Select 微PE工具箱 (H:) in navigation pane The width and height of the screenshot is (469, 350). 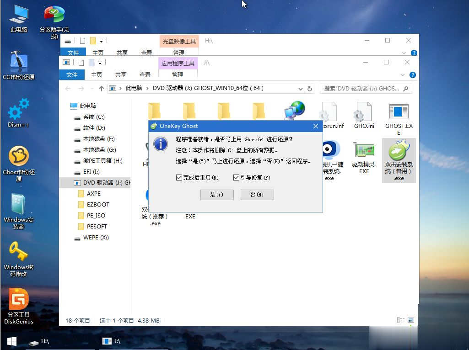[102, 161]
